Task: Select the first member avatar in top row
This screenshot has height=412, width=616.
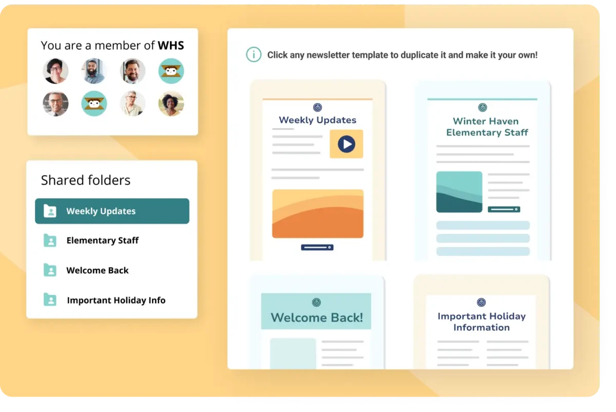Action: pos(55,71)
